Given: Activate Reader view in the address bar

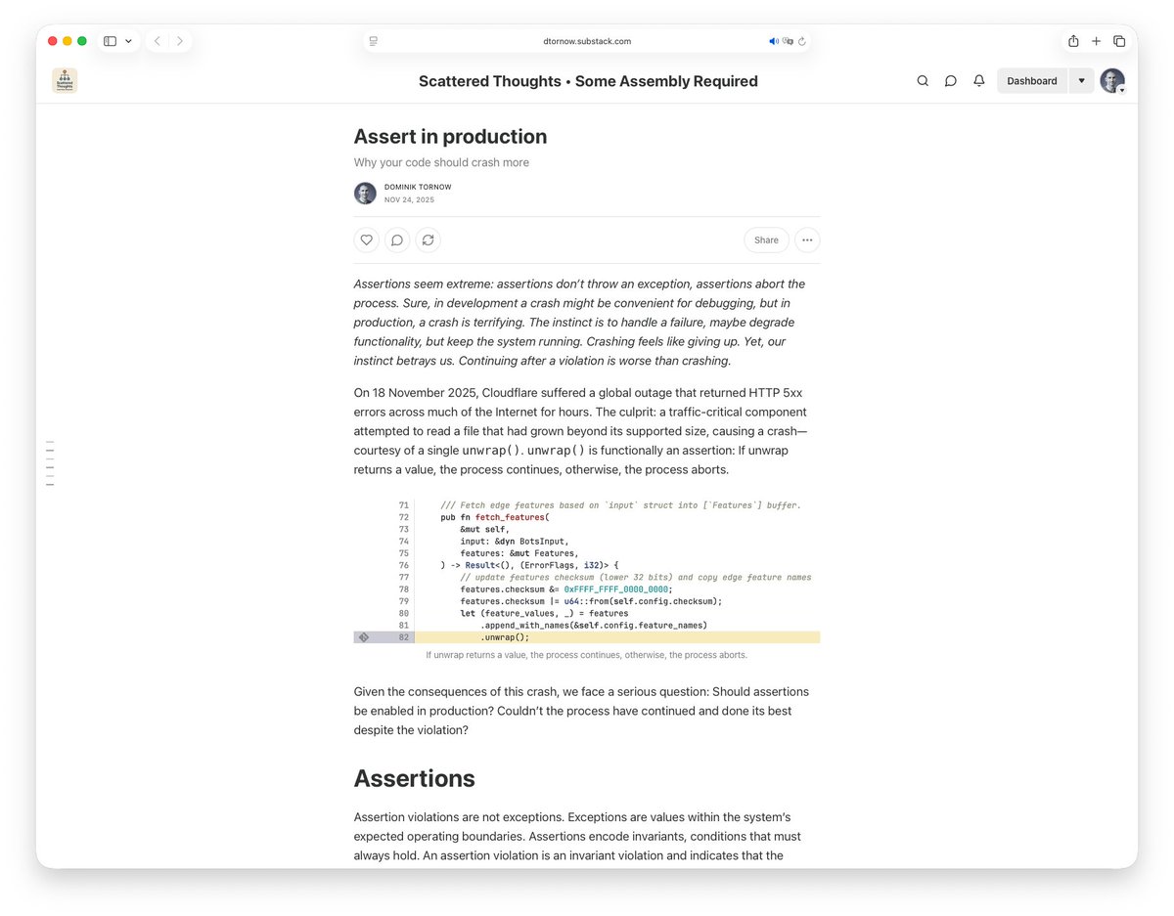Looking at the screenshot, I should [373, 41].
